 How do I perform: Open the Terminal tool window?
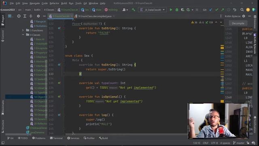[x=56, y=138]
